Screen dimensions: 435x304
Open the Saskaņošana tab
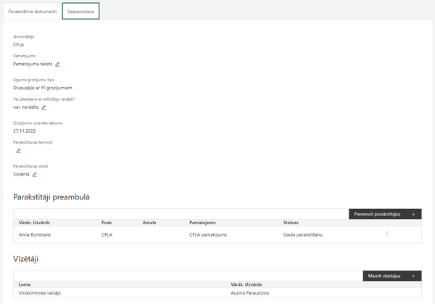coord(80,12)
